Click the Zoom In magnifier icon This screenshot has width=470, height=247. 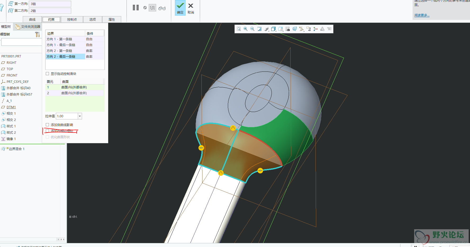click(246, 29)
